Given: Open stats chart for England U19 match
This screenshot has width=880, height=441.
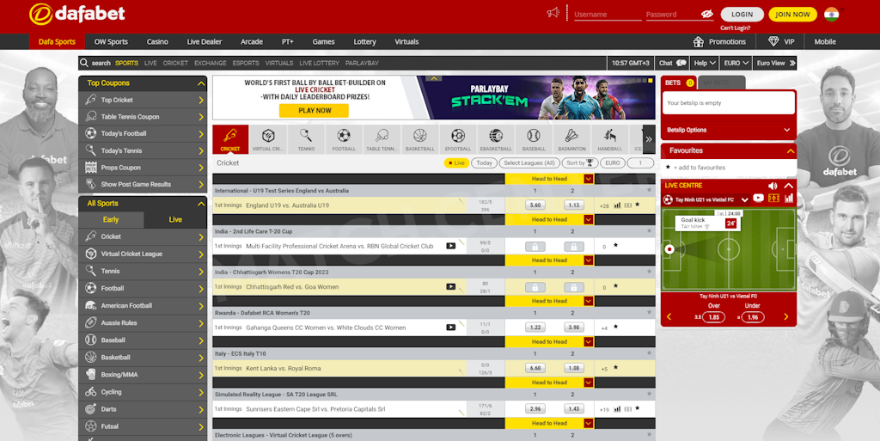Looking at the screenshot, I should (x=617, y=205).
